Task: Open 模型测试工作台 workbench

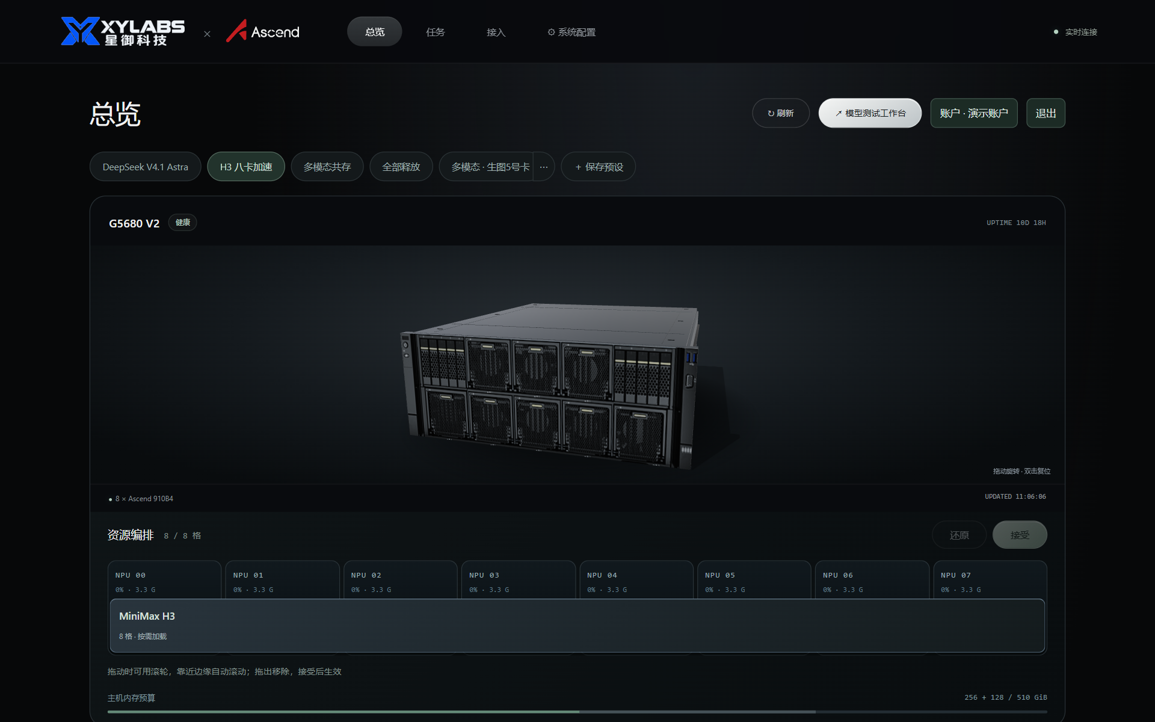Action: point(870,113)
